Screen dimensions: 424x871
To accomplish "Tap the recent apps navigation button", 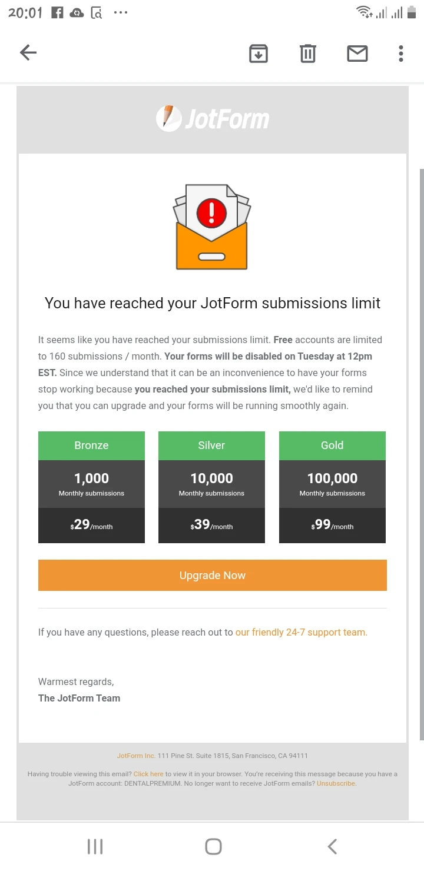I will click(94, 846).
